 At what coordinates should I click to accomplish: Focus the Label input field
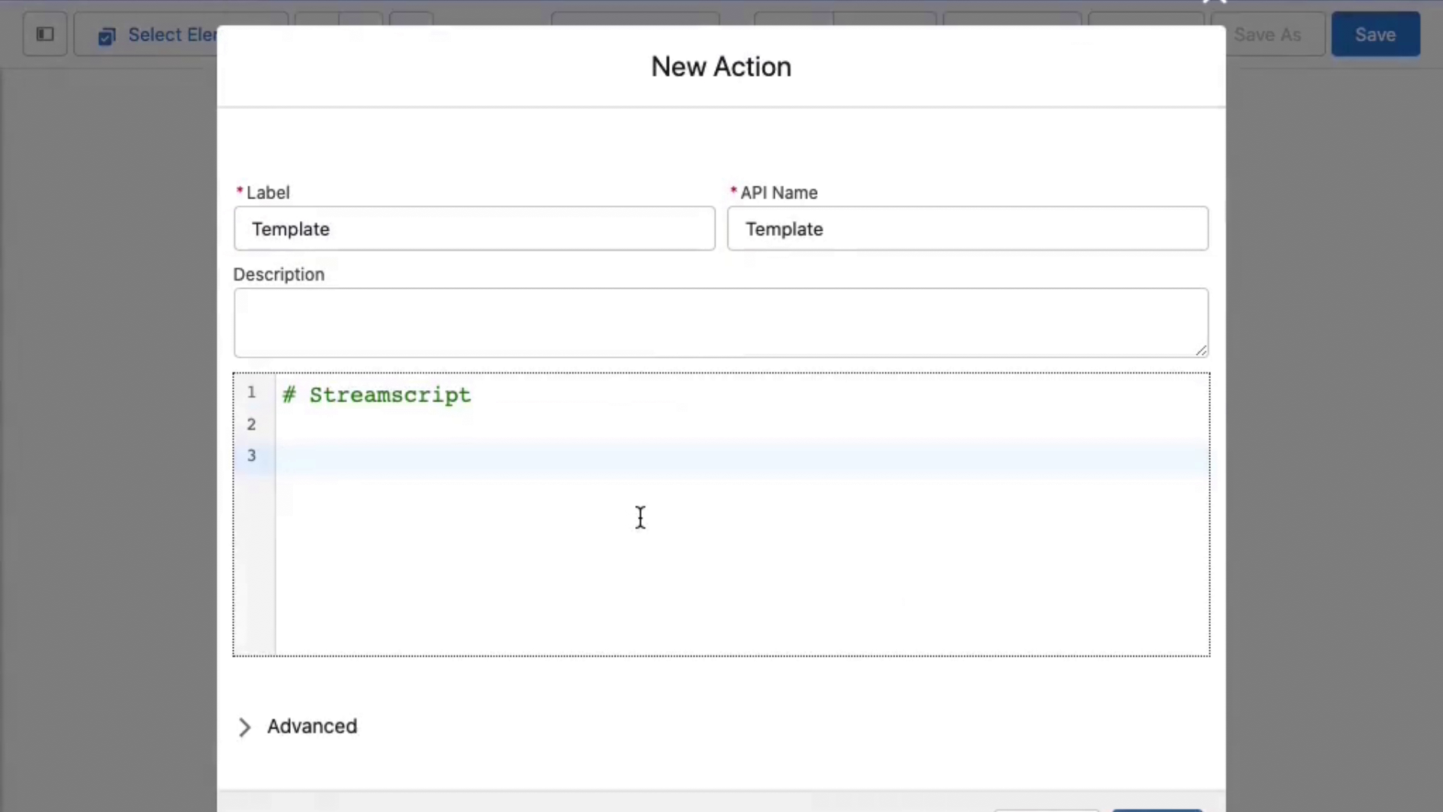[x=474, y=229]
